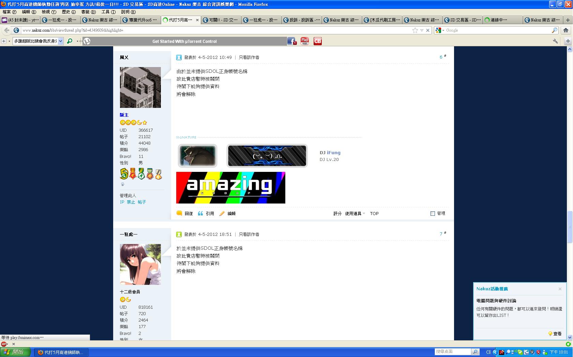Bookmark this page with the star icon

(415, 30)
